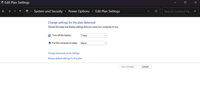Click the search magnifier icon
This screenshot has height=112, width=200.
(x=195, y=11)
